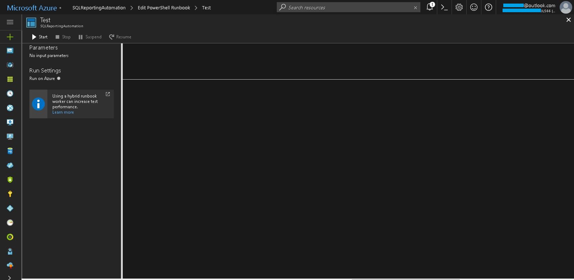Click the blue info icon in the tip box

[38, 104]
